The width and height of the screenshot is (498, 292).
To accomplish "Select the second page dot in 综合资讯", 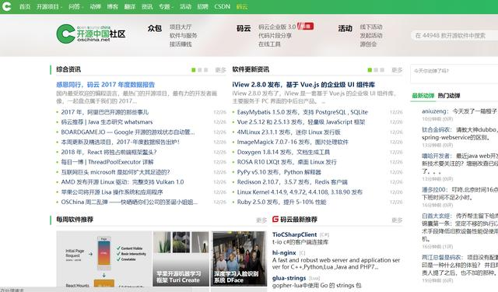I will 199,70.
